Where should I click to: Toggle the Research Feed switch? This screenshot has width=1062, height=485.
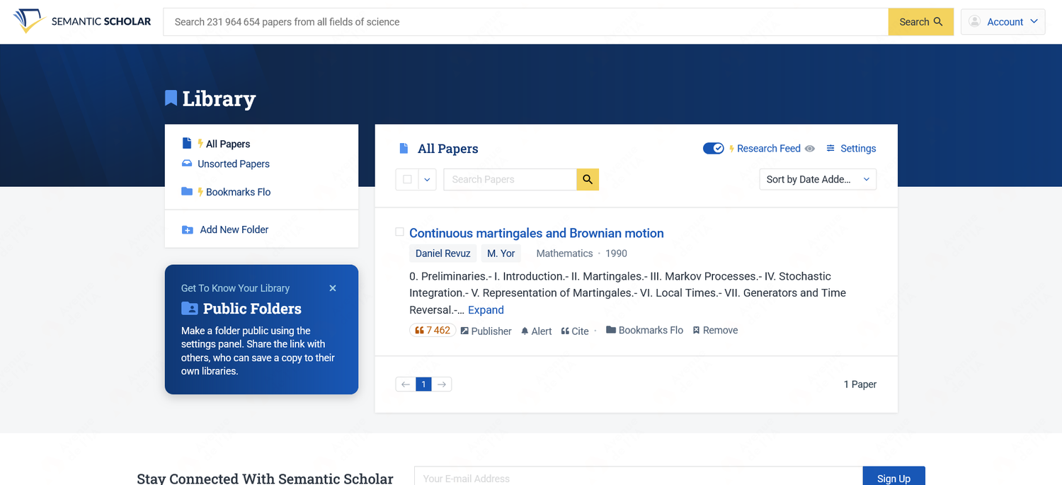click(713, 149)
